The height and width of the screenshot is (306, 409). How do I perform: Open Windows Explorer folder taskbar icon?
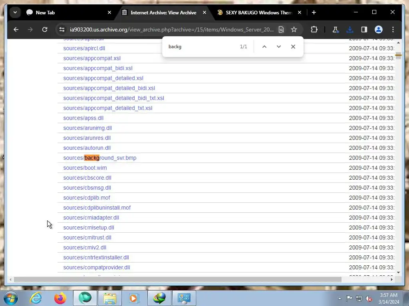coord(110,298)
